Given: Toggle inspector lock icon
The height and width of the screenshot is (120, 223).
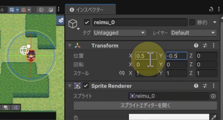Looking at the screenshot, I should (x=211, y=9).
